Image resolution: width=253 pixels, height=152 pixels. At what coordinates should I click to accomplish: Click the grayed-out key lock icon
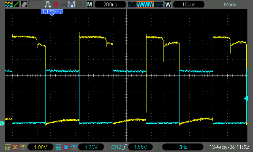click(64, 5)
